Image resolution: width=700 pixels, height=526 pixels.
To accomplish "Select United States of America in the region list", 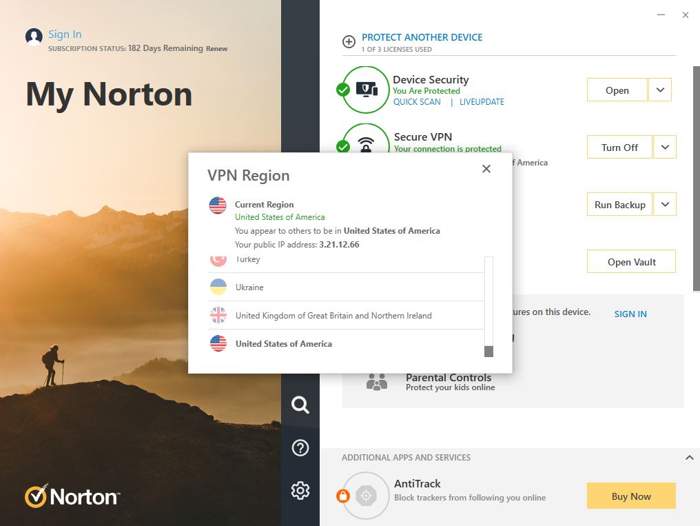I will [x=346, y=344].
